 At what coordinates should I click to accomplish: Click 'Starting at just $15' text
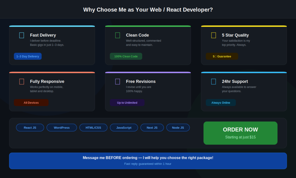pyautogui.click(x=240, y=137)
